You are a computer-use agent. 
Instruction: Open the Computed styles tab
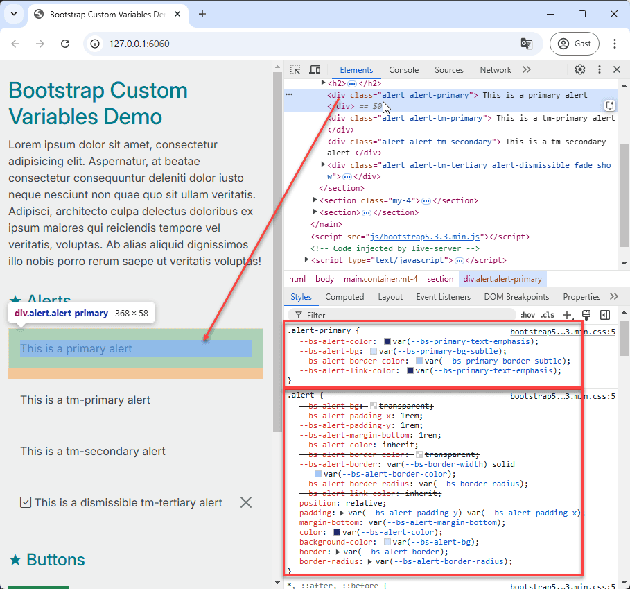344,297
